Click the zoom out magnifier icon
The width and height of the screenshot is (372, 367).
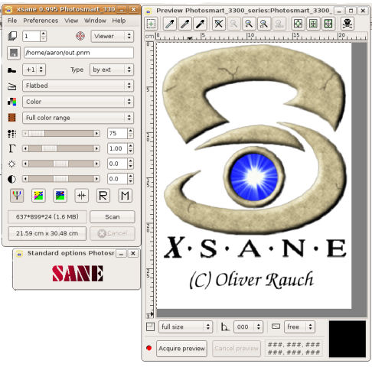click(233, 24)
